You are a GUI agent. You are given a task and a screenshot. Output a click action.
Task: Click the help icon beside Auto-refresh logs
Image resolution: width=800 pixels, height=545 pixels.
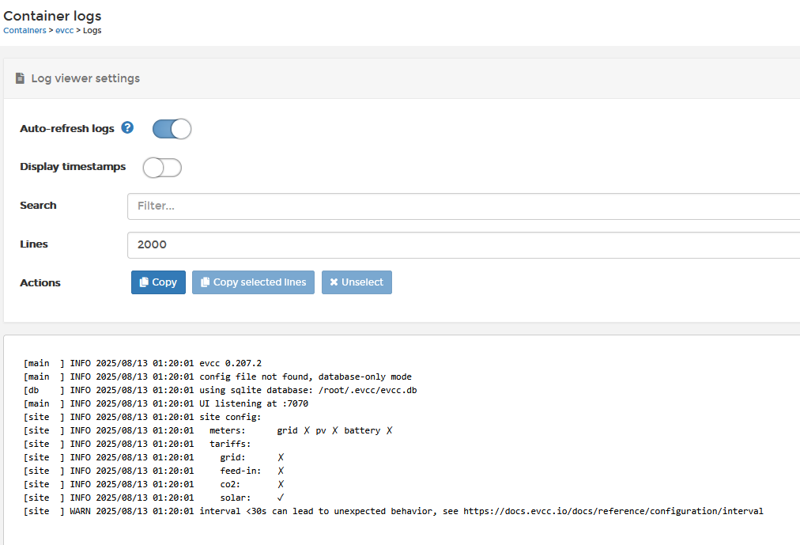pos(127,127)
